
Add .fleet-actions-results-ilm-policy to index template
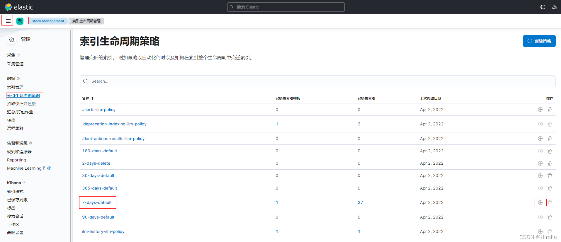pos(540,139)
